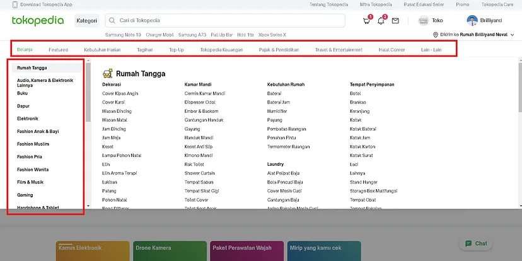Open the shopping cart icon
This screenshot has width=522, height=261.
[x=366, y=21]
